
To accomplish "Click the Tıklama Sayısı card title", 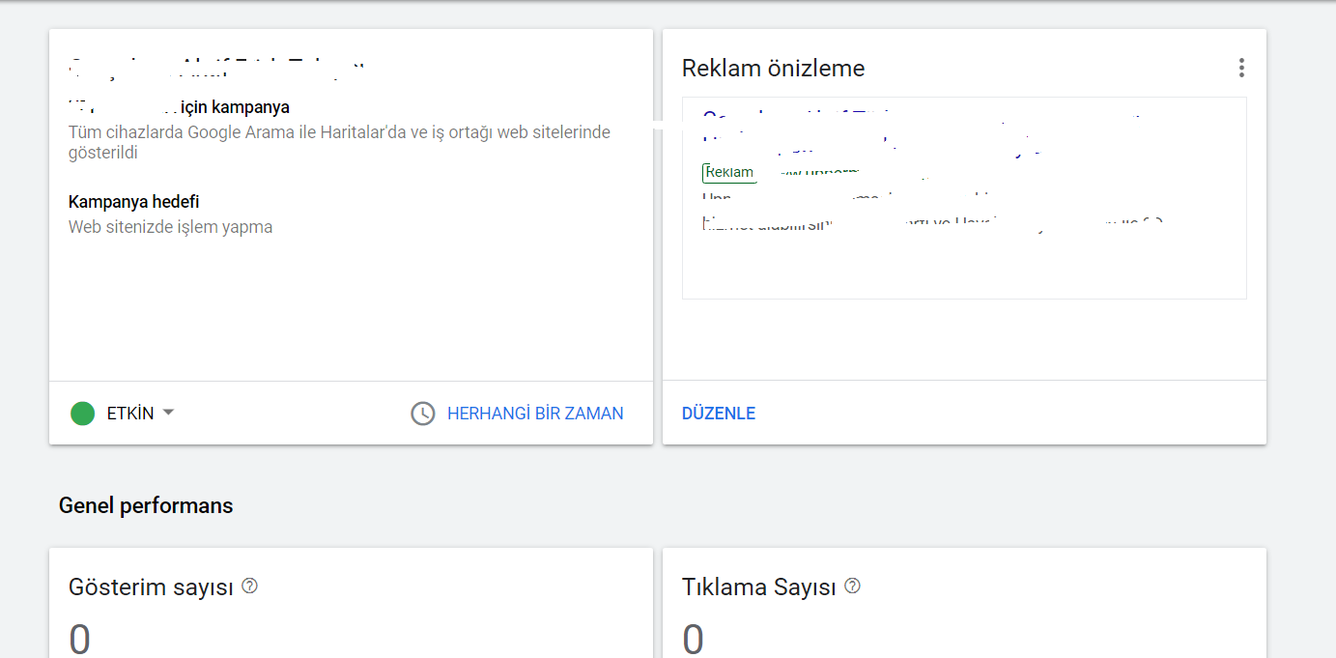I will 758,586.
